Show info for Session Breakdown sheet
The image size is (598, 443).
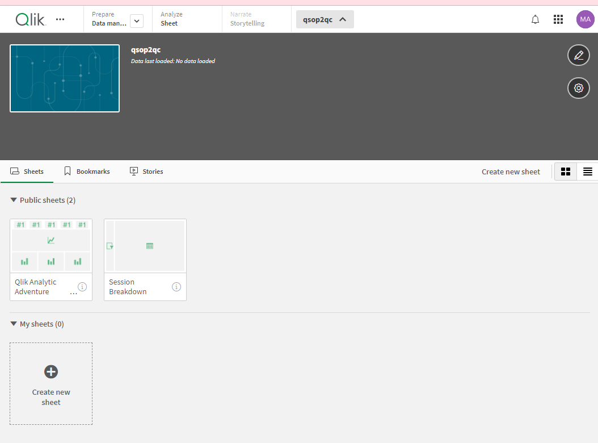point(176,287)
